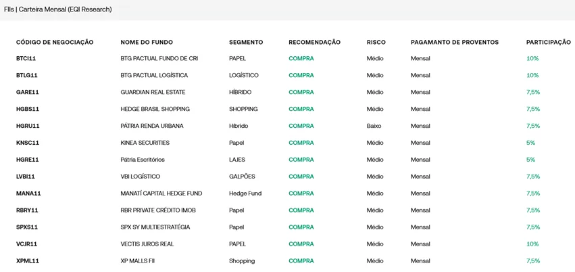Image resolution: width=575 pixels, height=272 pixels.
Task: Select the BTLG11 trading code
Action: (x=27, y=75)
